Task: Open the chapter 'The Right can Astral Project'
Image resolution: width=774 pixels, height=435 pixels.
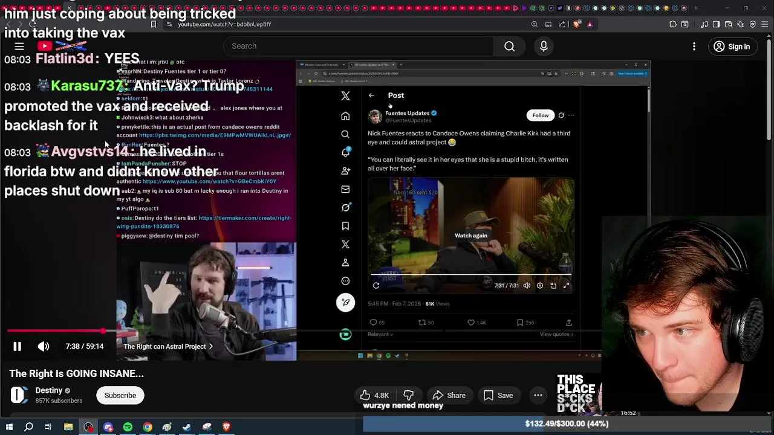Action: pos(168,346)
